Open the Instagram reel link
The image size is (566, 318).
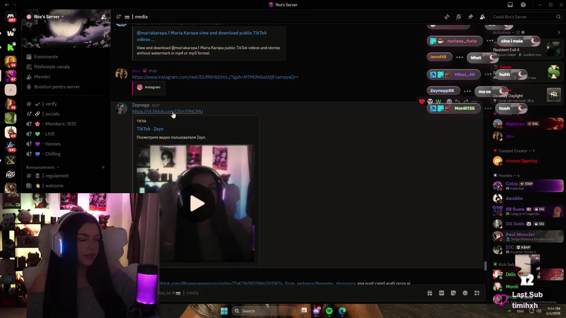pyautogui.click(x=215, y=77)
